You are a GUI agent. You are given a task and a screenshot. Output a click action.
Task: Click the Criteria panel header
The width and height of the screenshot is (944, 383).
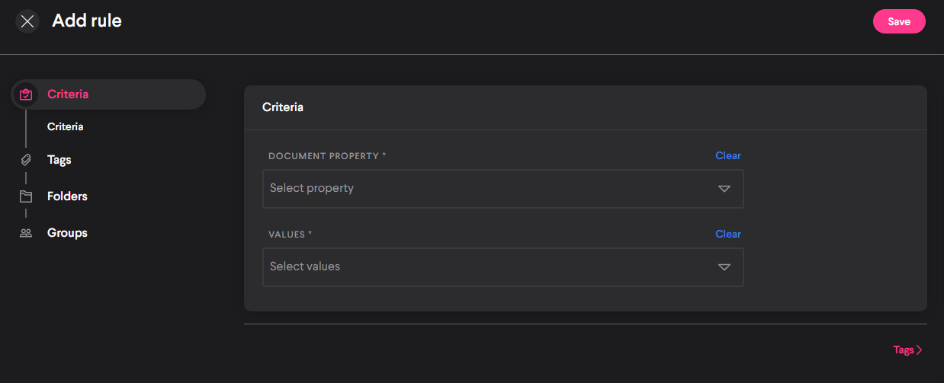coord(283,107)
